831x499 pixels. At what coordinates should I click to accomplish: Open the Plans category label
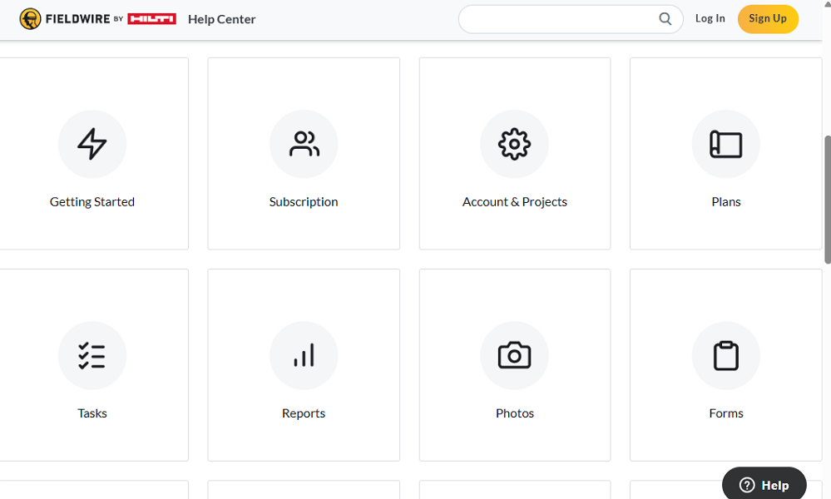click(726, 202)
